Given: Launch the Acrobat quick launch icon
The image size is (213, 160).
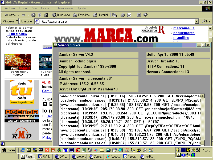Looking at the screenshot, I should [x=47, y=150].
